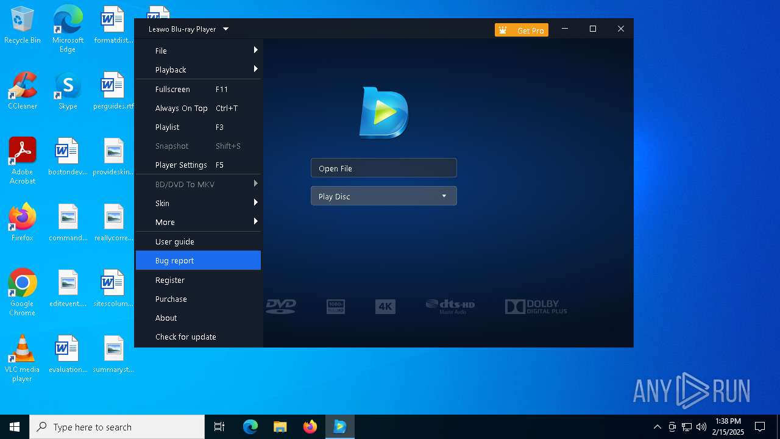Expand the More submenu
This screenshot has width=780, height=439.
(x=199, y=222)
